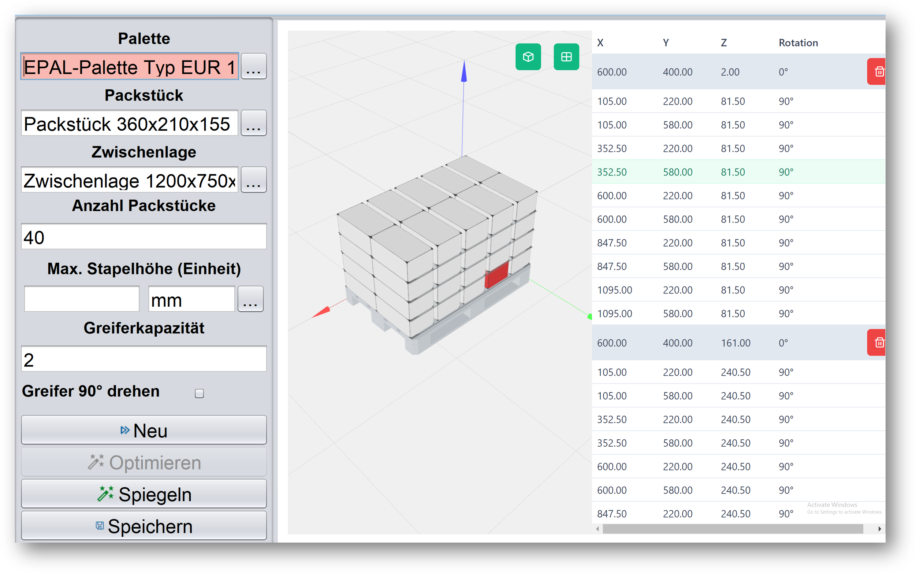Viewport: 916px width, 573px height.
Task: Click the red X-axis arrow in 3D view
Action: 321,312
